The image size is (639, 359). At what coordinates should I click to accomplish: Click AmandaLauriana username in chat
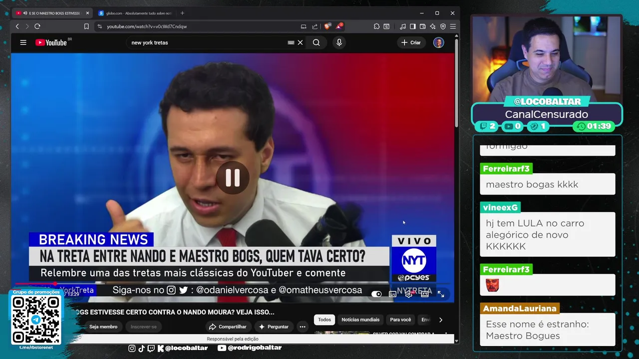coord(520,308)
